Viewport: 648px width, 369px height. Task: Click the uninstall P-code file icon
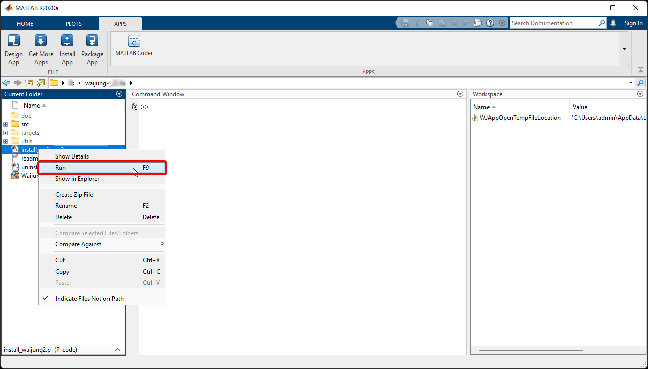point(15,167)
